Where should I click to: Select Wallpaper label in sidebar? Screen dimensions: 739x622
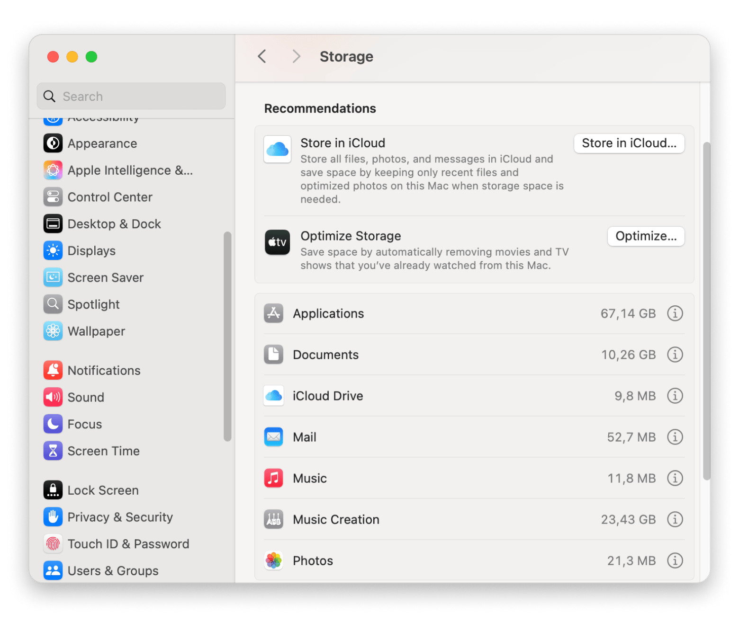[97, 331]
